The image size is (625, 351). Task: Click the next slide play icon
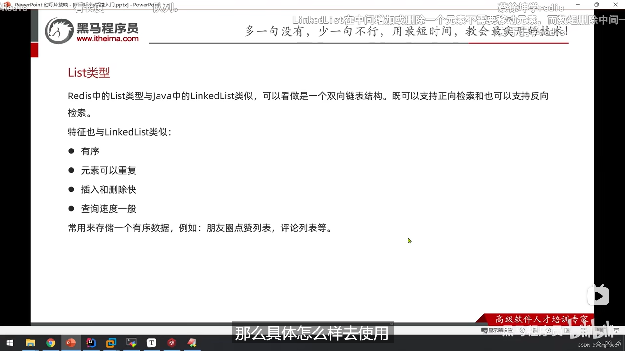pyautogui.click(x=548, y=330)
